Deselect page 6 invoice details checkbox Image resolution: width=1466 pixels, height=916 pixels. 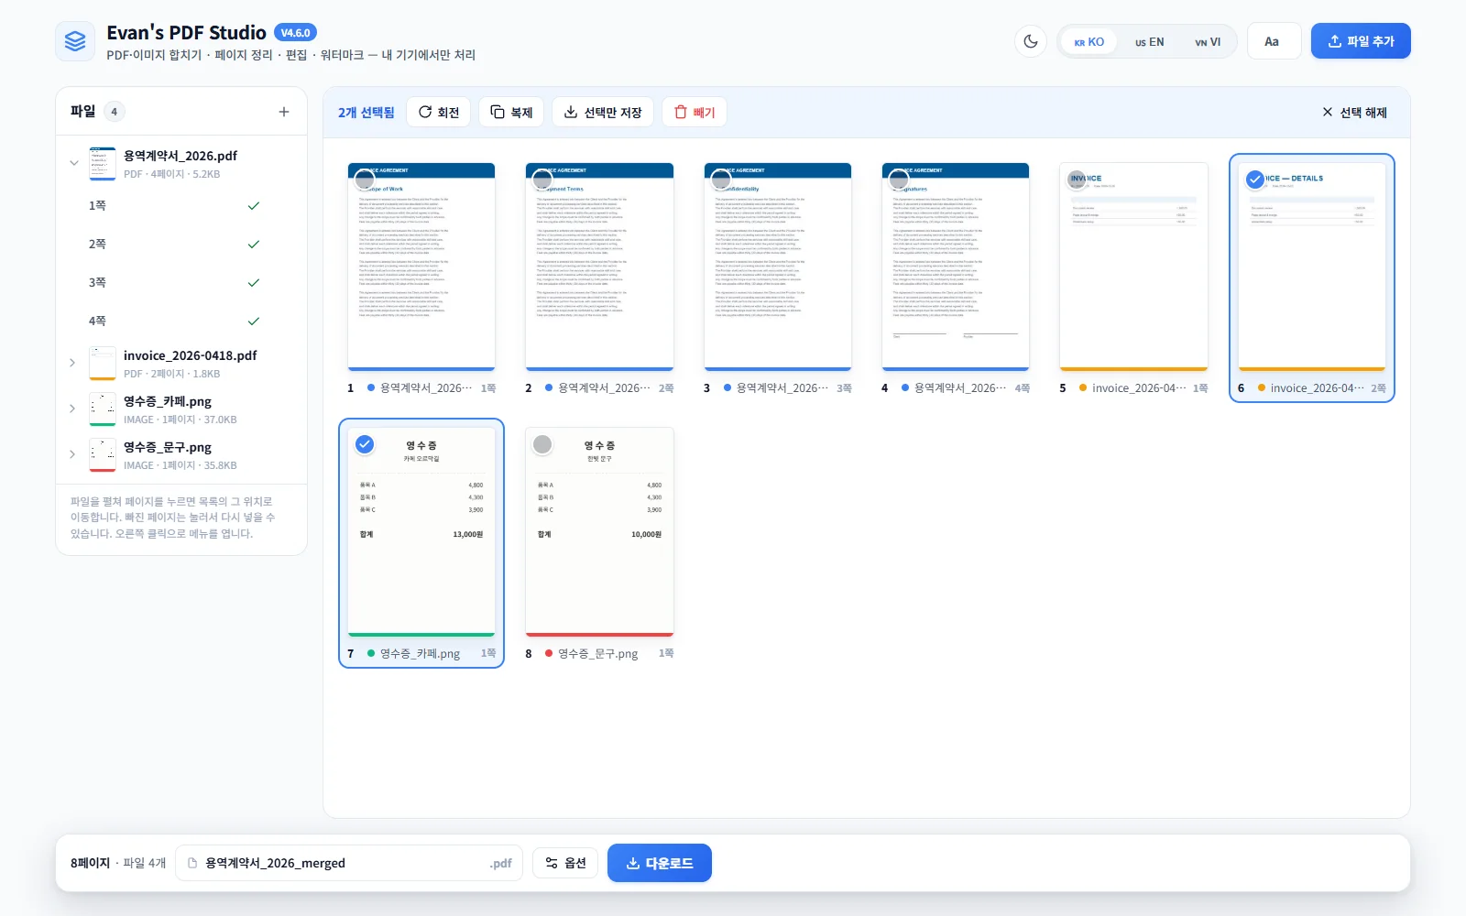click(x=1255, y=180)
